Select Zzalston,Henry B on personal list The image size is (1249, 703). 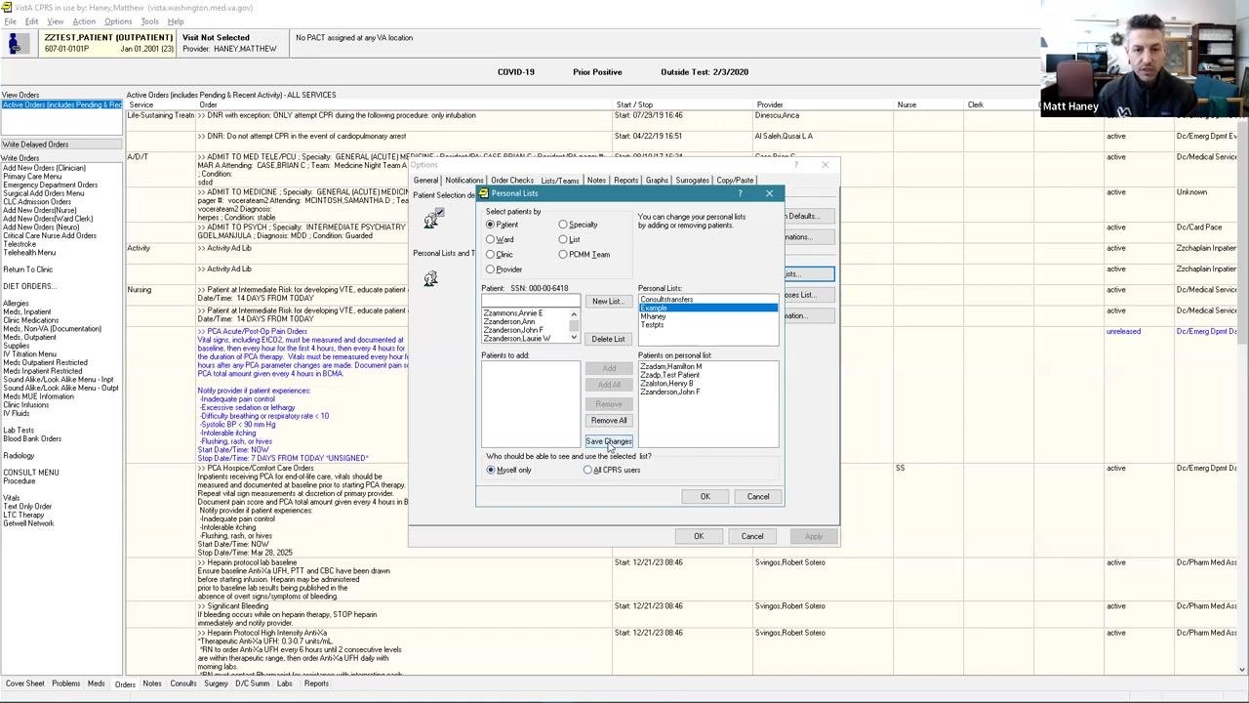click(x=666, y=384)
